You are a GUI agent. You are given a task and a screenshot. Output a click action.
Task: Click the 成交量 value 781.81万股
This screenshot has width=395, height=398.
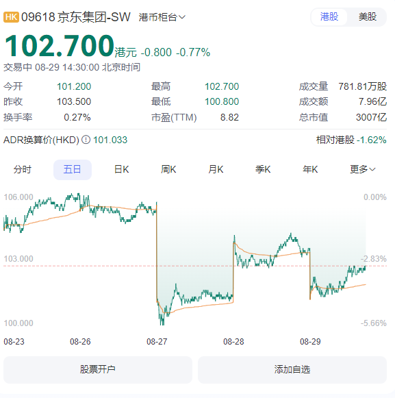tap(362, 87)
